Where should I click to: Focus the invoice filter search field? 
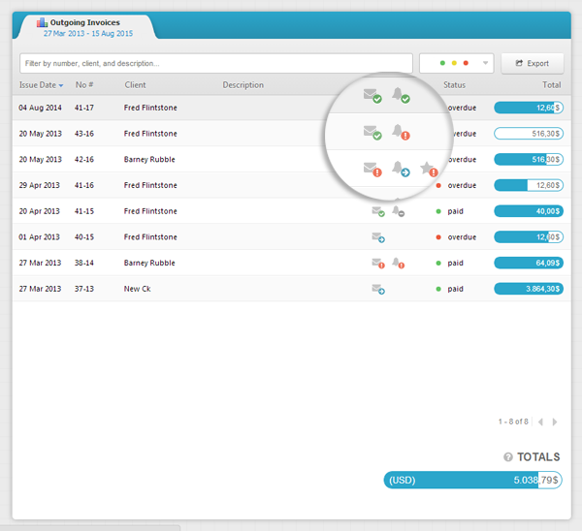[215, 63]
